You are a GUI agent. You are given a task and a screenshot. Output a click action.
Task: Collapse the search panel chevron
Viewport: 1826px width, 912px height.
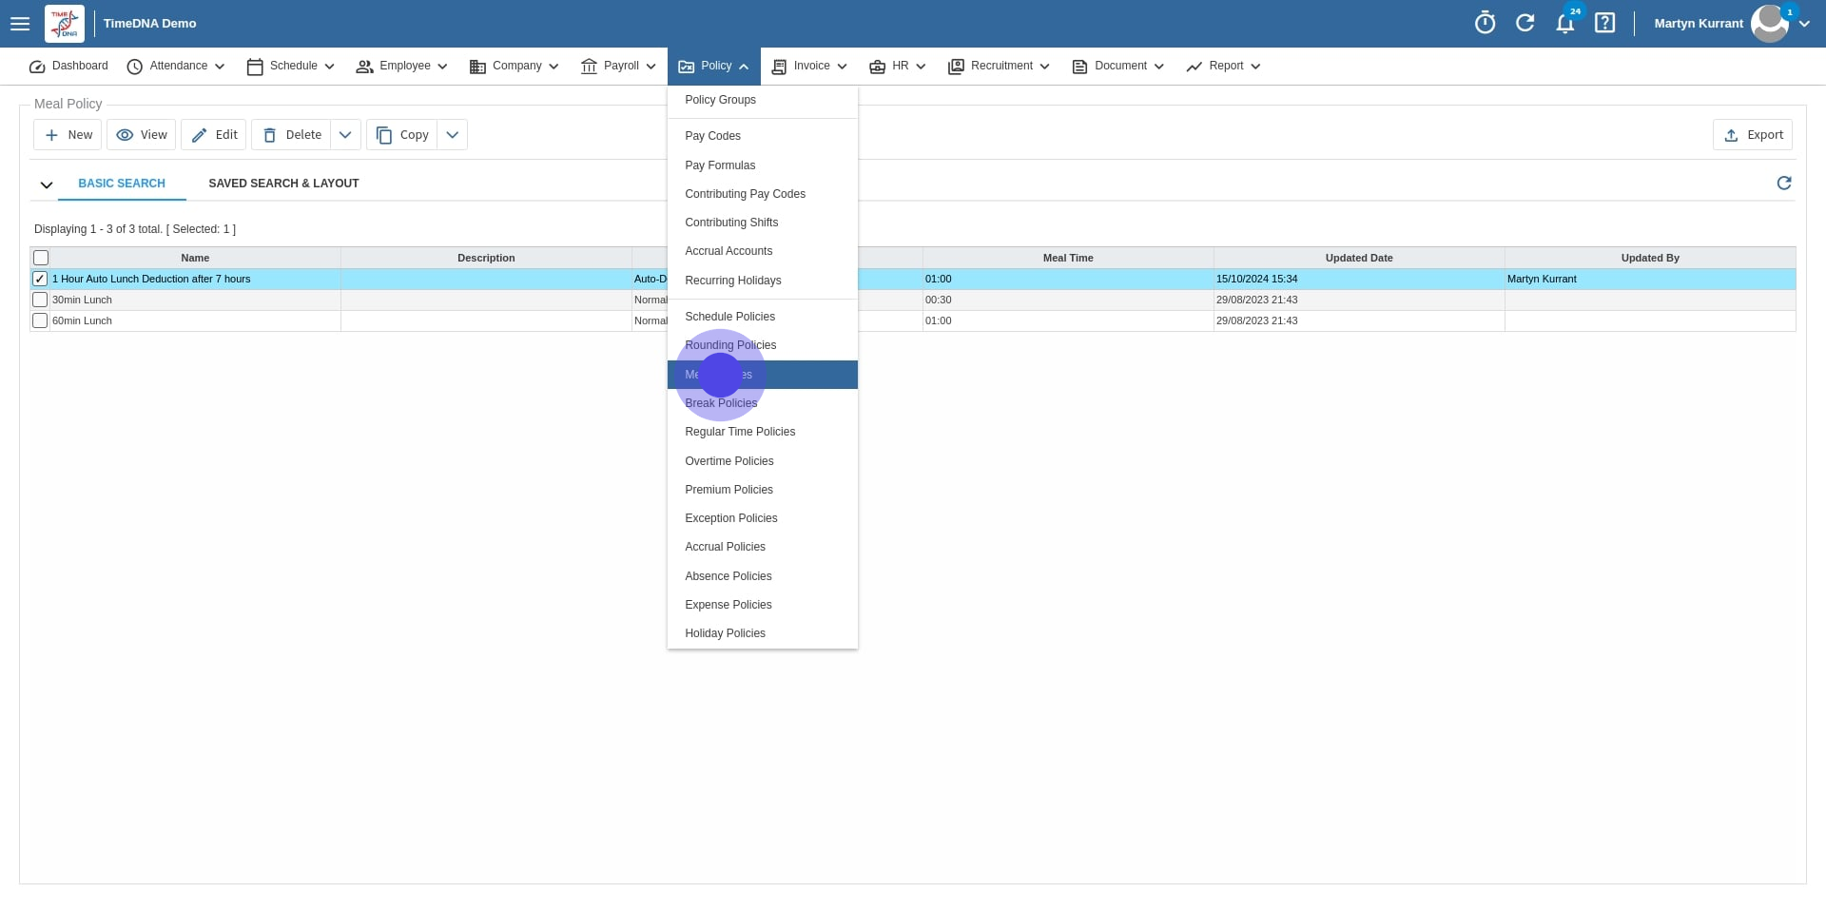(46, 184)
